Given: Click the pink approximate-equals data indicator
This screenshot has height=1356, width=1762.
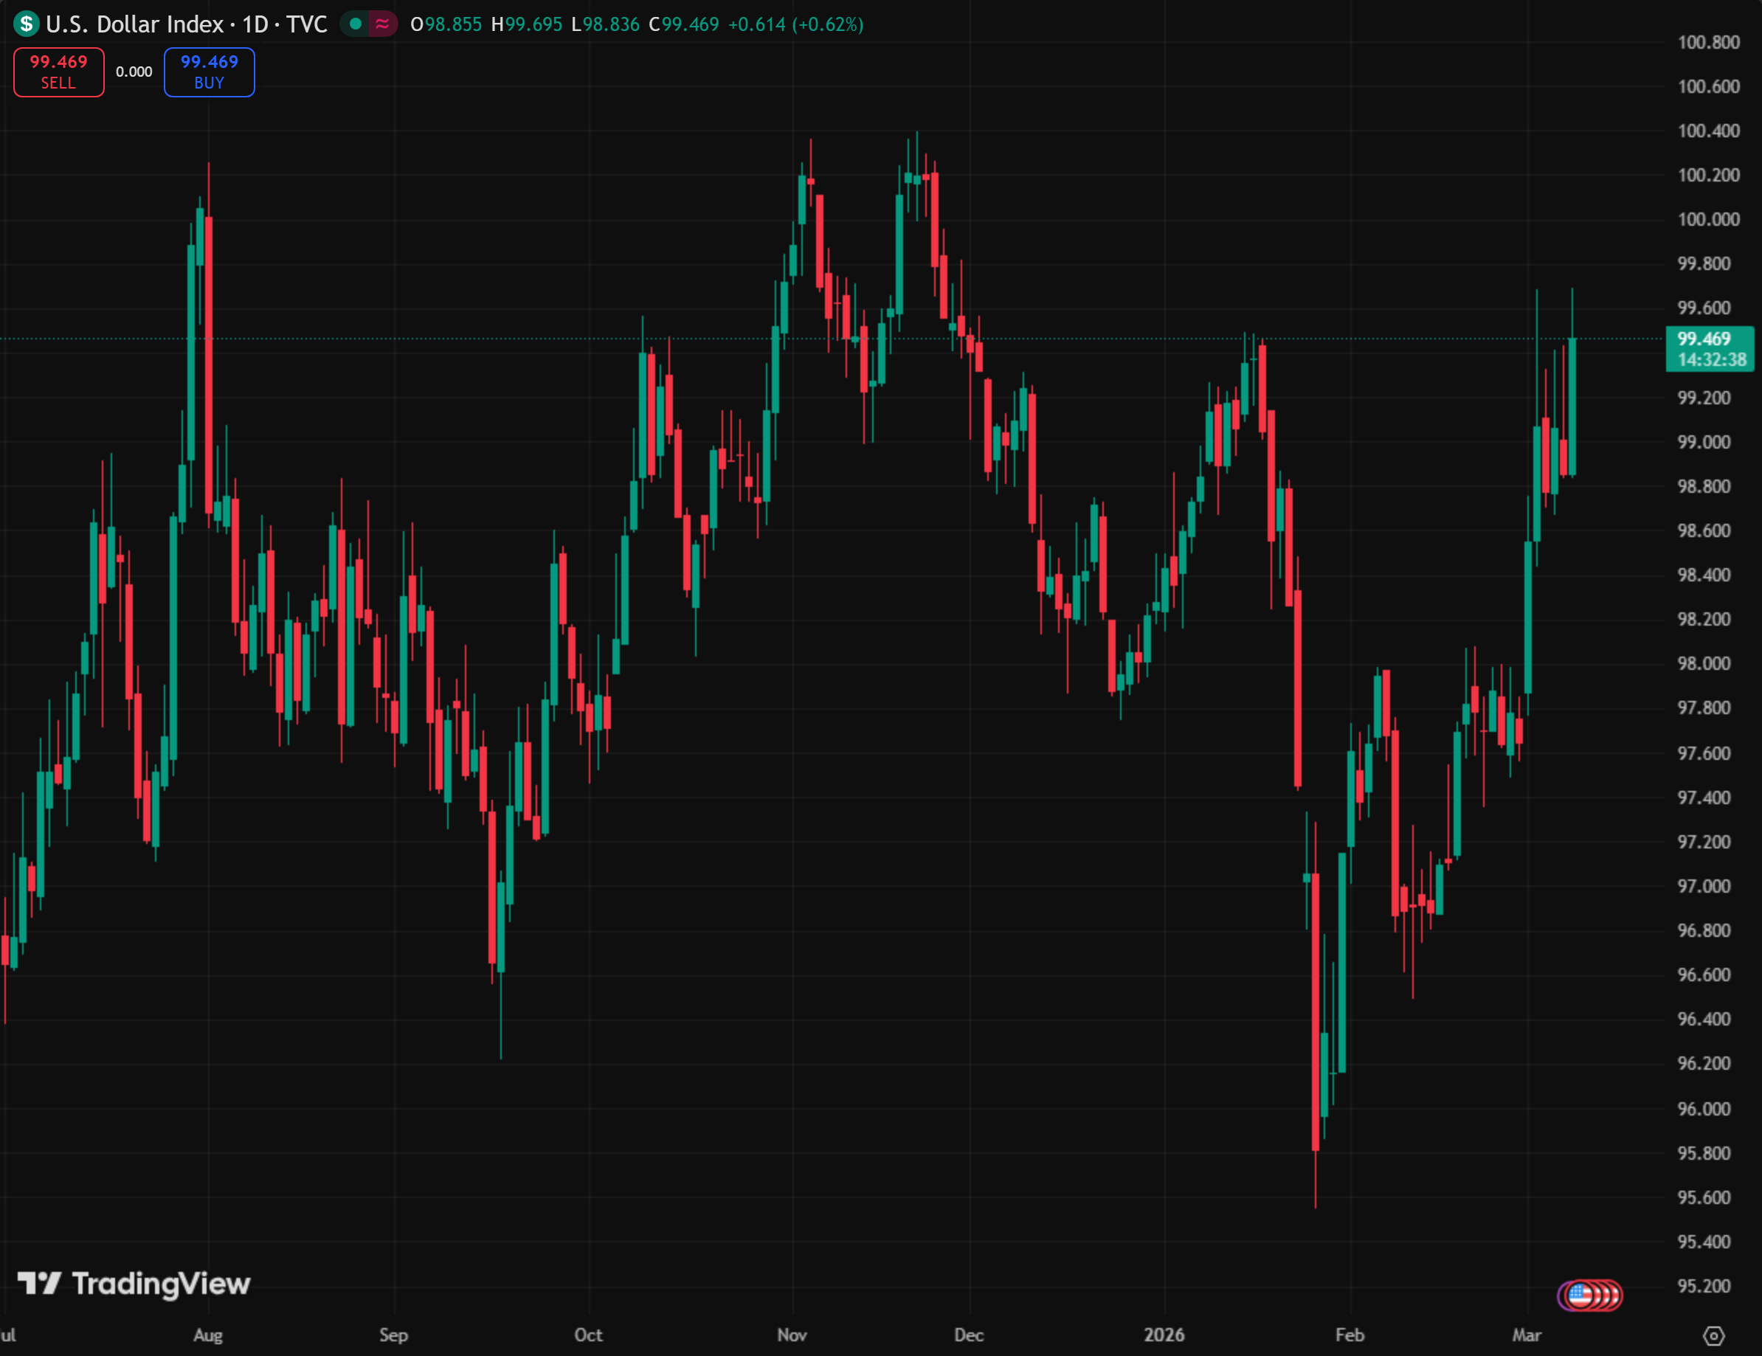Looking at the screenshot, I should point(382,24).
